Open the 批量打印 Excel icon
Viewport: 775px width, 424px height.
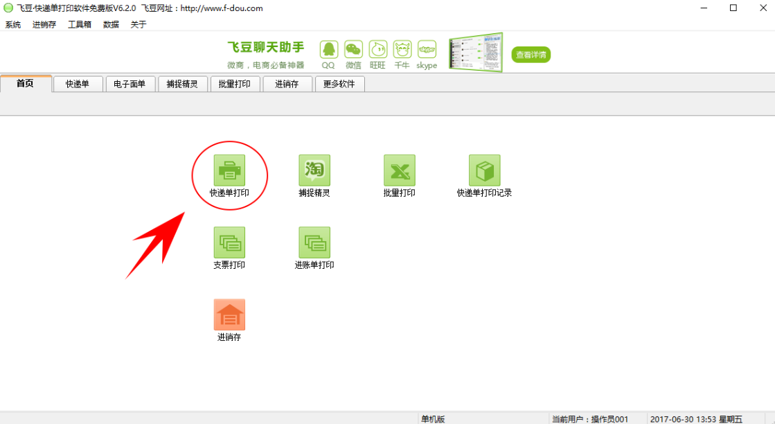(400, 170)
